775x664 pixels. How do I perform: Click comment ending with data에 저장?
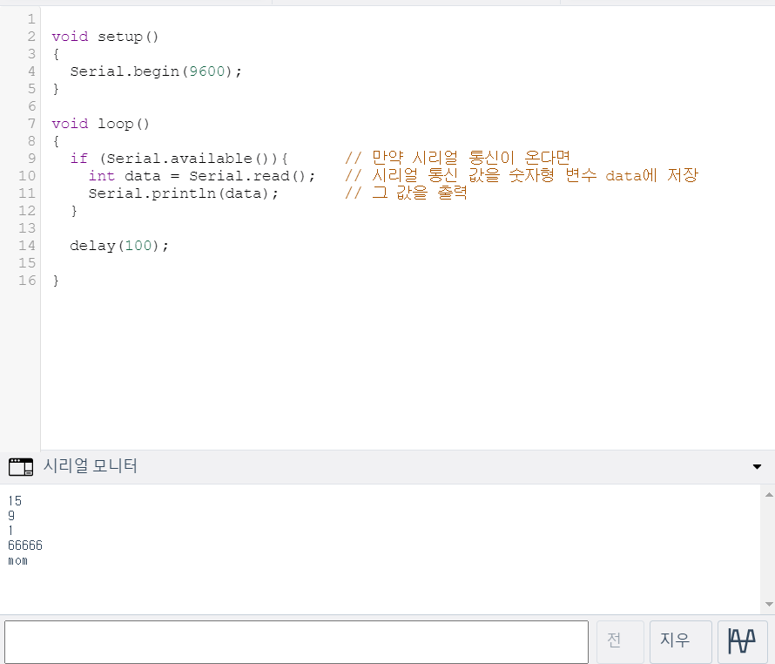[x=522, y=175]
